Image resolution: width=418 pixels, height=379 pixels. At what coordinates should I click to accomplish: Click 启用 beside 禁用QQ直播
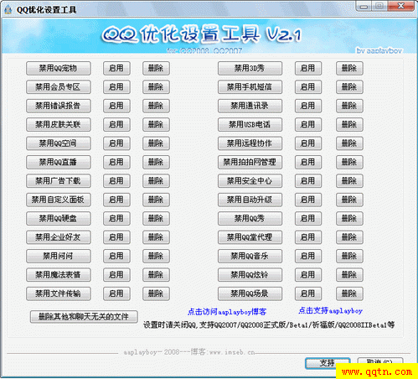click(116, 162)
